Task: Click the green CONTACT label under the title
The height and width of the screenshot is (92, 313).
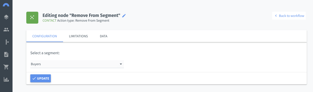Action: point(50,21)
